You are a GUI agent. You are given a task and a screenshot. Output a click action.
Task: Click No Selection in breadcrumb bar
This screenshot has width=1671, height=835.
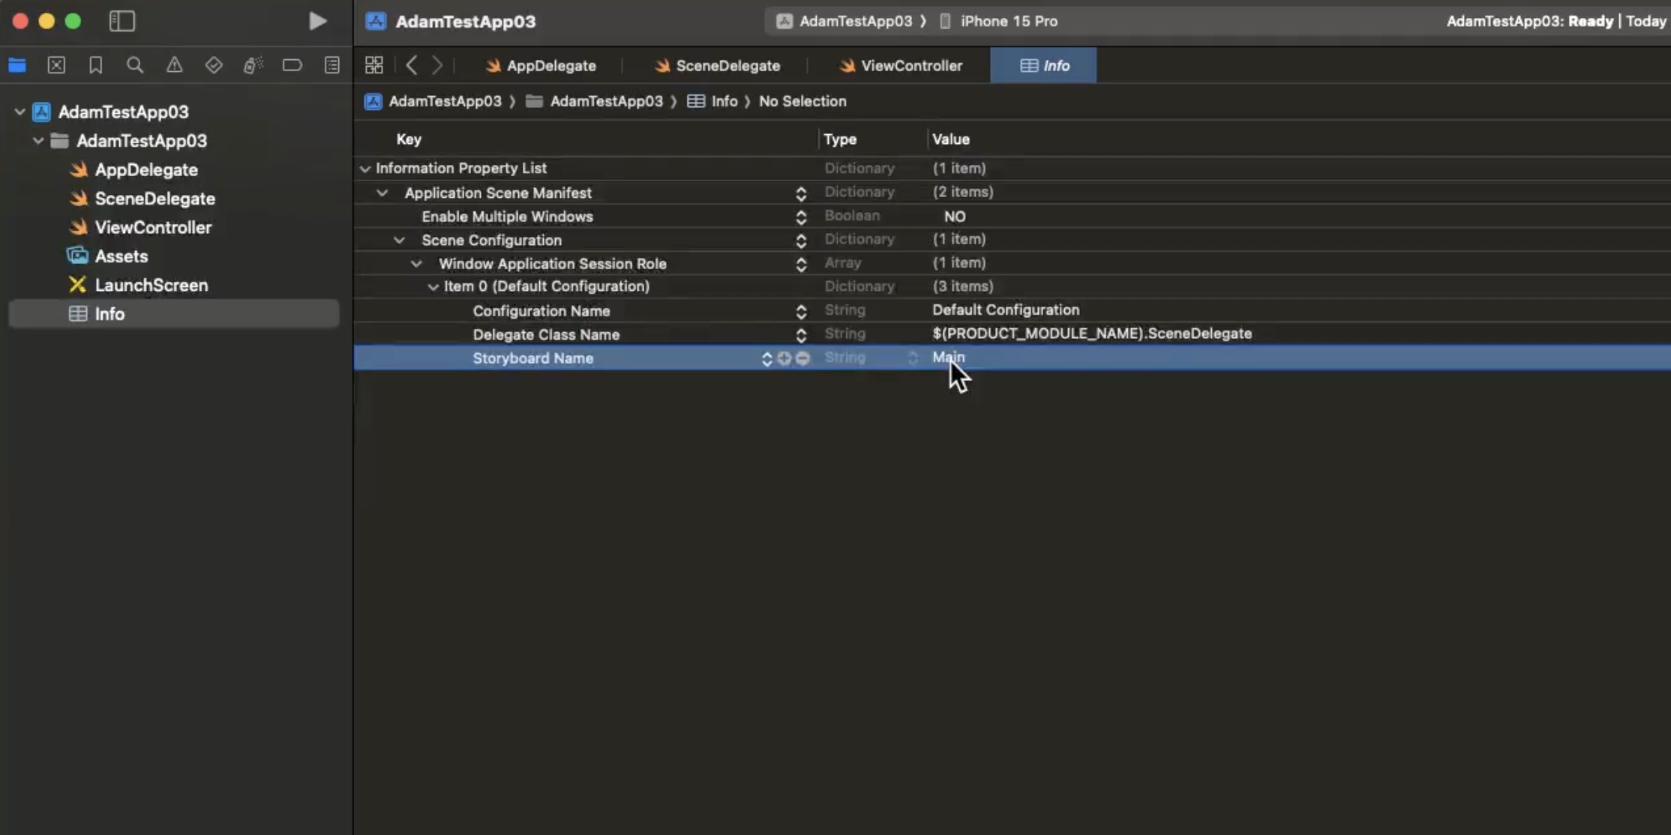tap(802, 101)
